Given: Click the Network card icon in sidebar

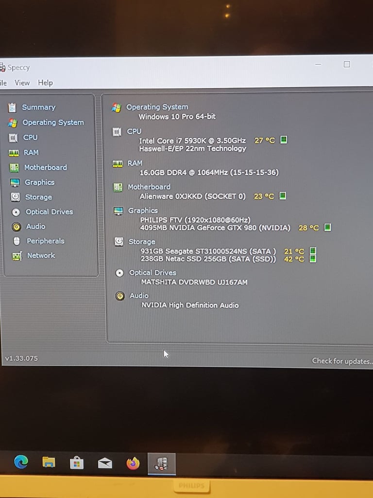Looking at the screenshot, I should click(x=17, y=256).
